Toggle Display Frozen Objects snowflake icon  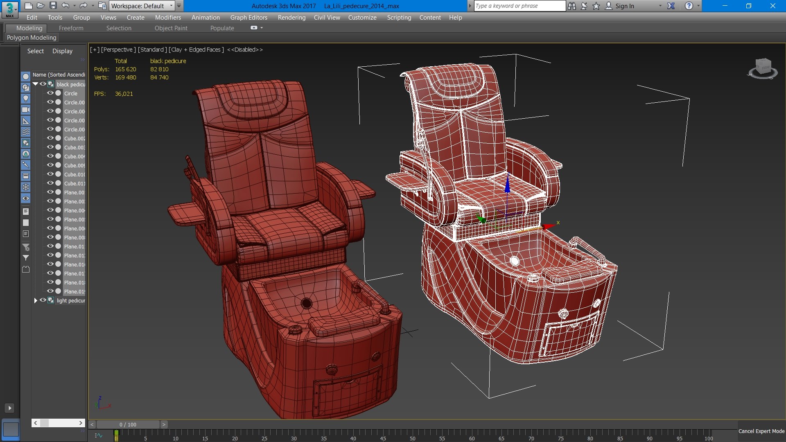click(26, 187)
